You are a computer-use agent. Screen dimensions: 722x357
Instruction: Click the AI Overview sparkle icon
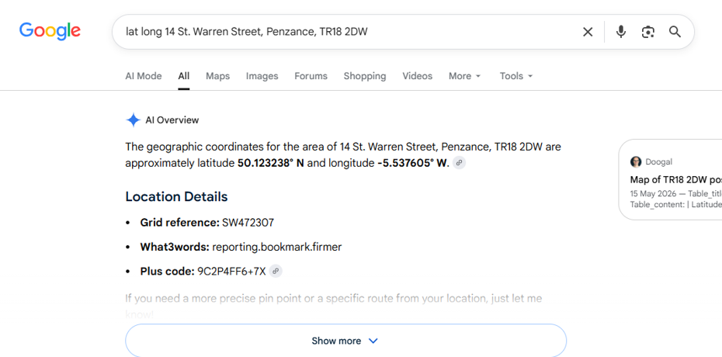(133, 120)
